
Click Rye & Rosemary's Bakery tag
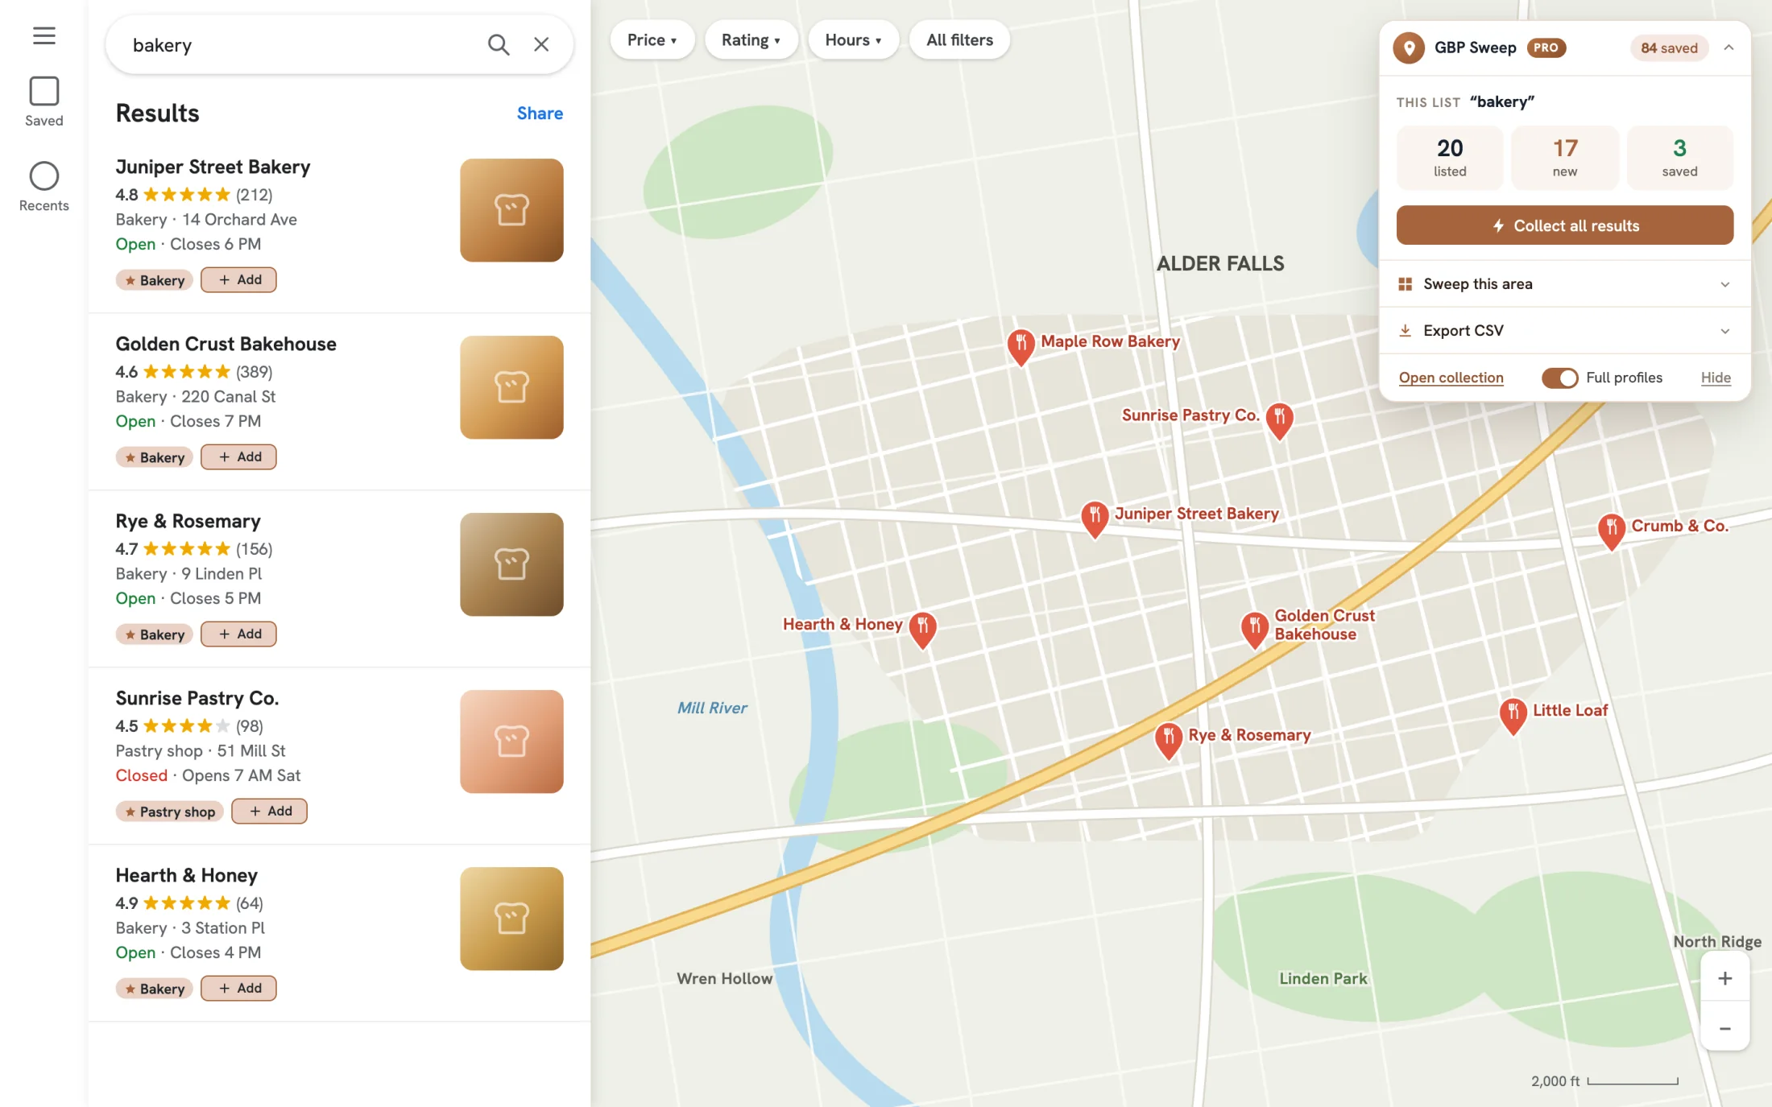point(154,634)
